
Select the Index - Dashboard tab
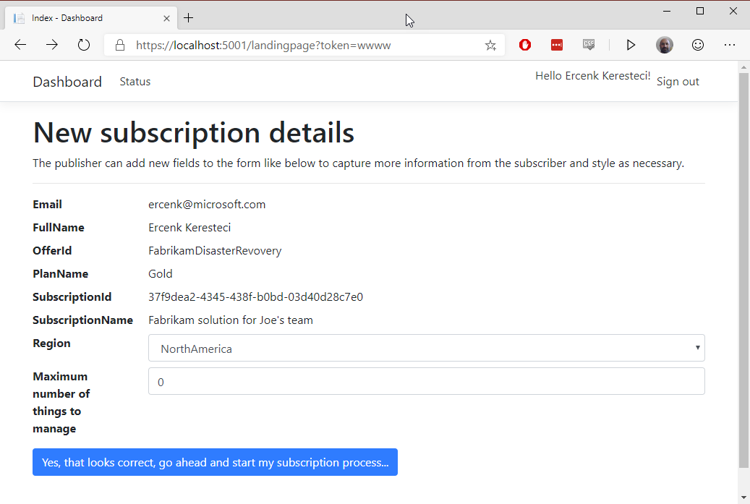coord(91,18)
